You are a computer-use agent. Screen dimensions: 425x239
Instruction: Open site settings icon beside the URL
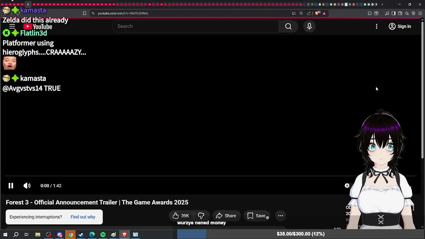pyautogui.click(x=93, y=13)
